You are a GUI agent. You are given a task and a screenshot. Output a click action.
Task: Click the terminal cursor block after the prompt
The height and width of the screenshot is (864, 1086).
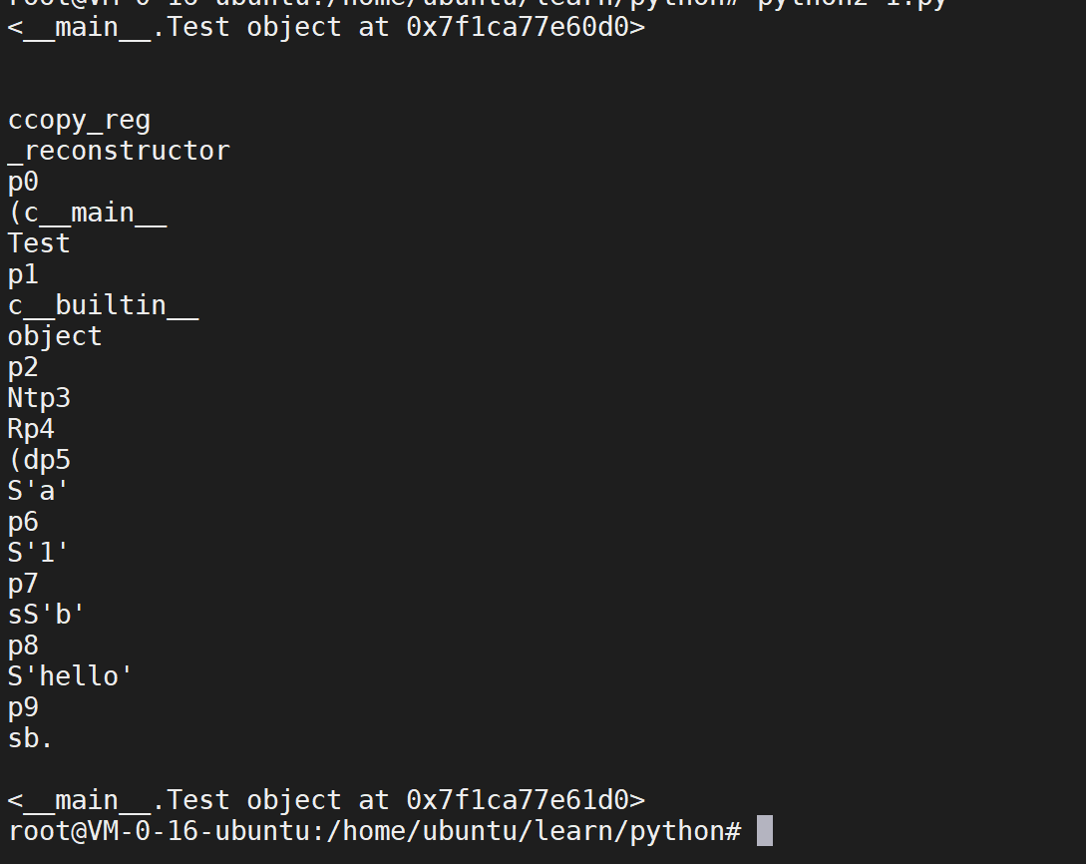(764, 831)
